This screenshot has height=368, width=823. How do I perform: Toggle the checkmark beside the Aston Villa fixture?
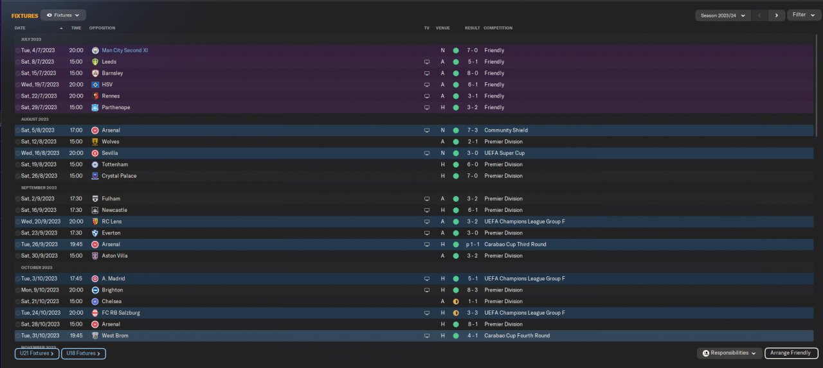coord(17,256)
